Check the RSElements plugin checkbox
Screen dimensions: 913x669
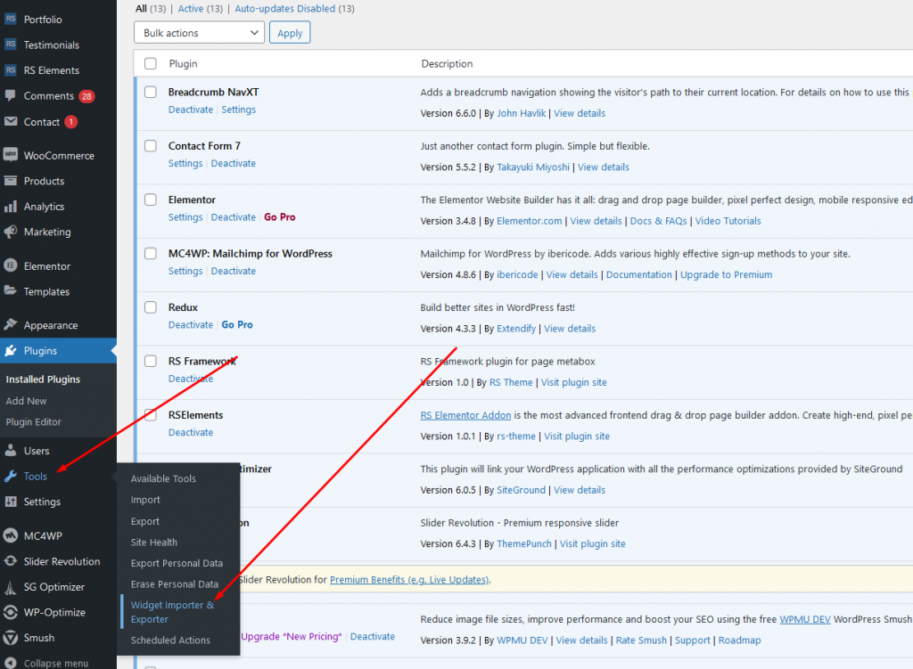pos(150,415)
